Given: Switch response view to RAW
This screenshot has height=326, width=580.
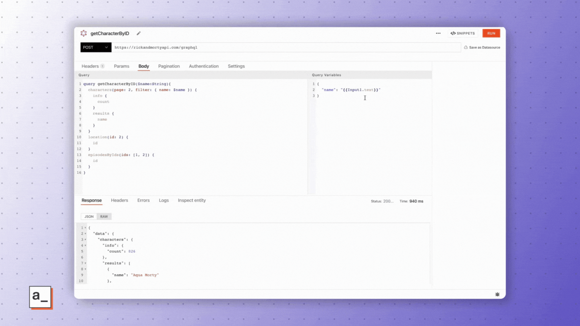Looking at the screenshot, I should tap(104, 217).
